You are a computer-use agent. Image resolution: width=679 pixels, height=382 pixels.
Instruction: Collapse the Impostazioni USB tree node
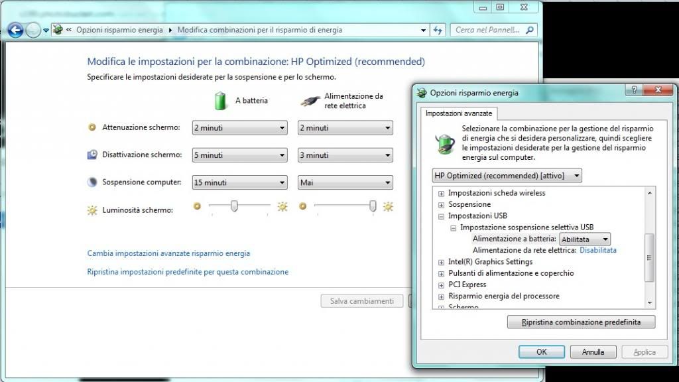441,216
